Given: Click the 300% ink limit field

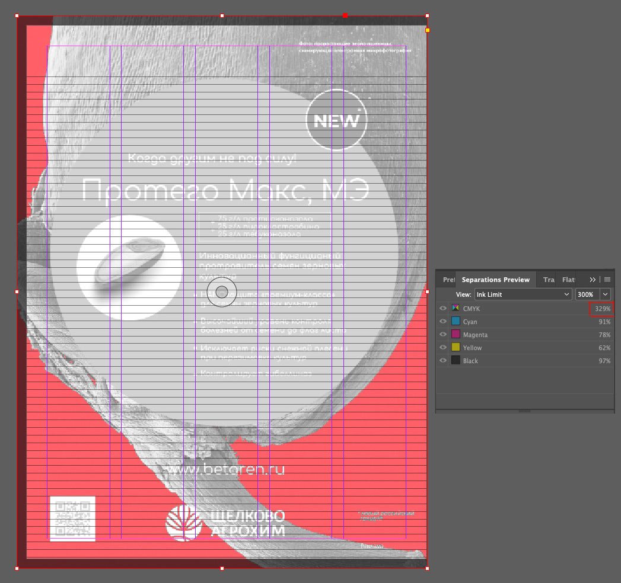Looking at the screenshot, I should [x=588, y=294].
